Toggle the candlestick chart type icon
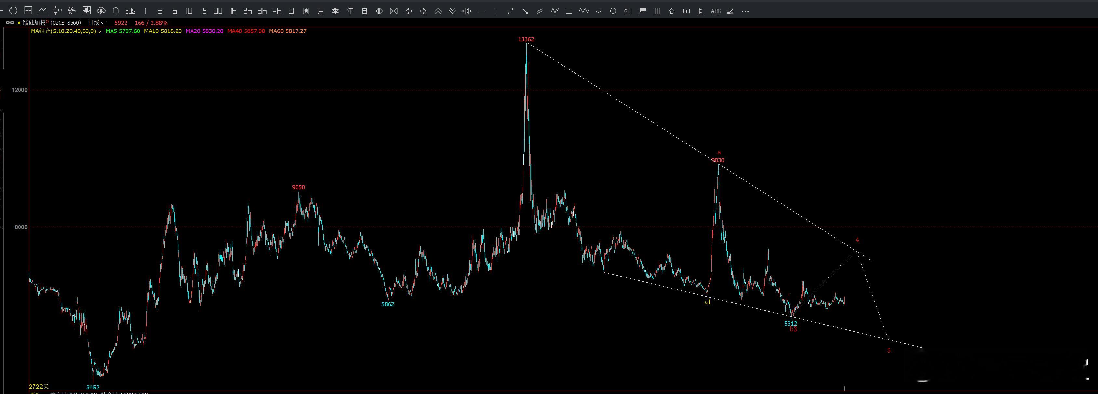Screen dimensions: 1098x394 57,11
